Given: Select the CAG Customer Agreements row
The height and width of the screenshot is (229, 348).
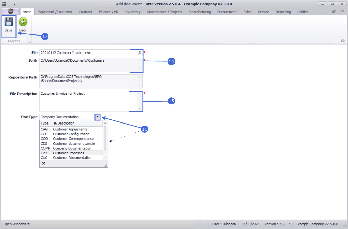Looking at the screenshot, I should pos(71,129).
